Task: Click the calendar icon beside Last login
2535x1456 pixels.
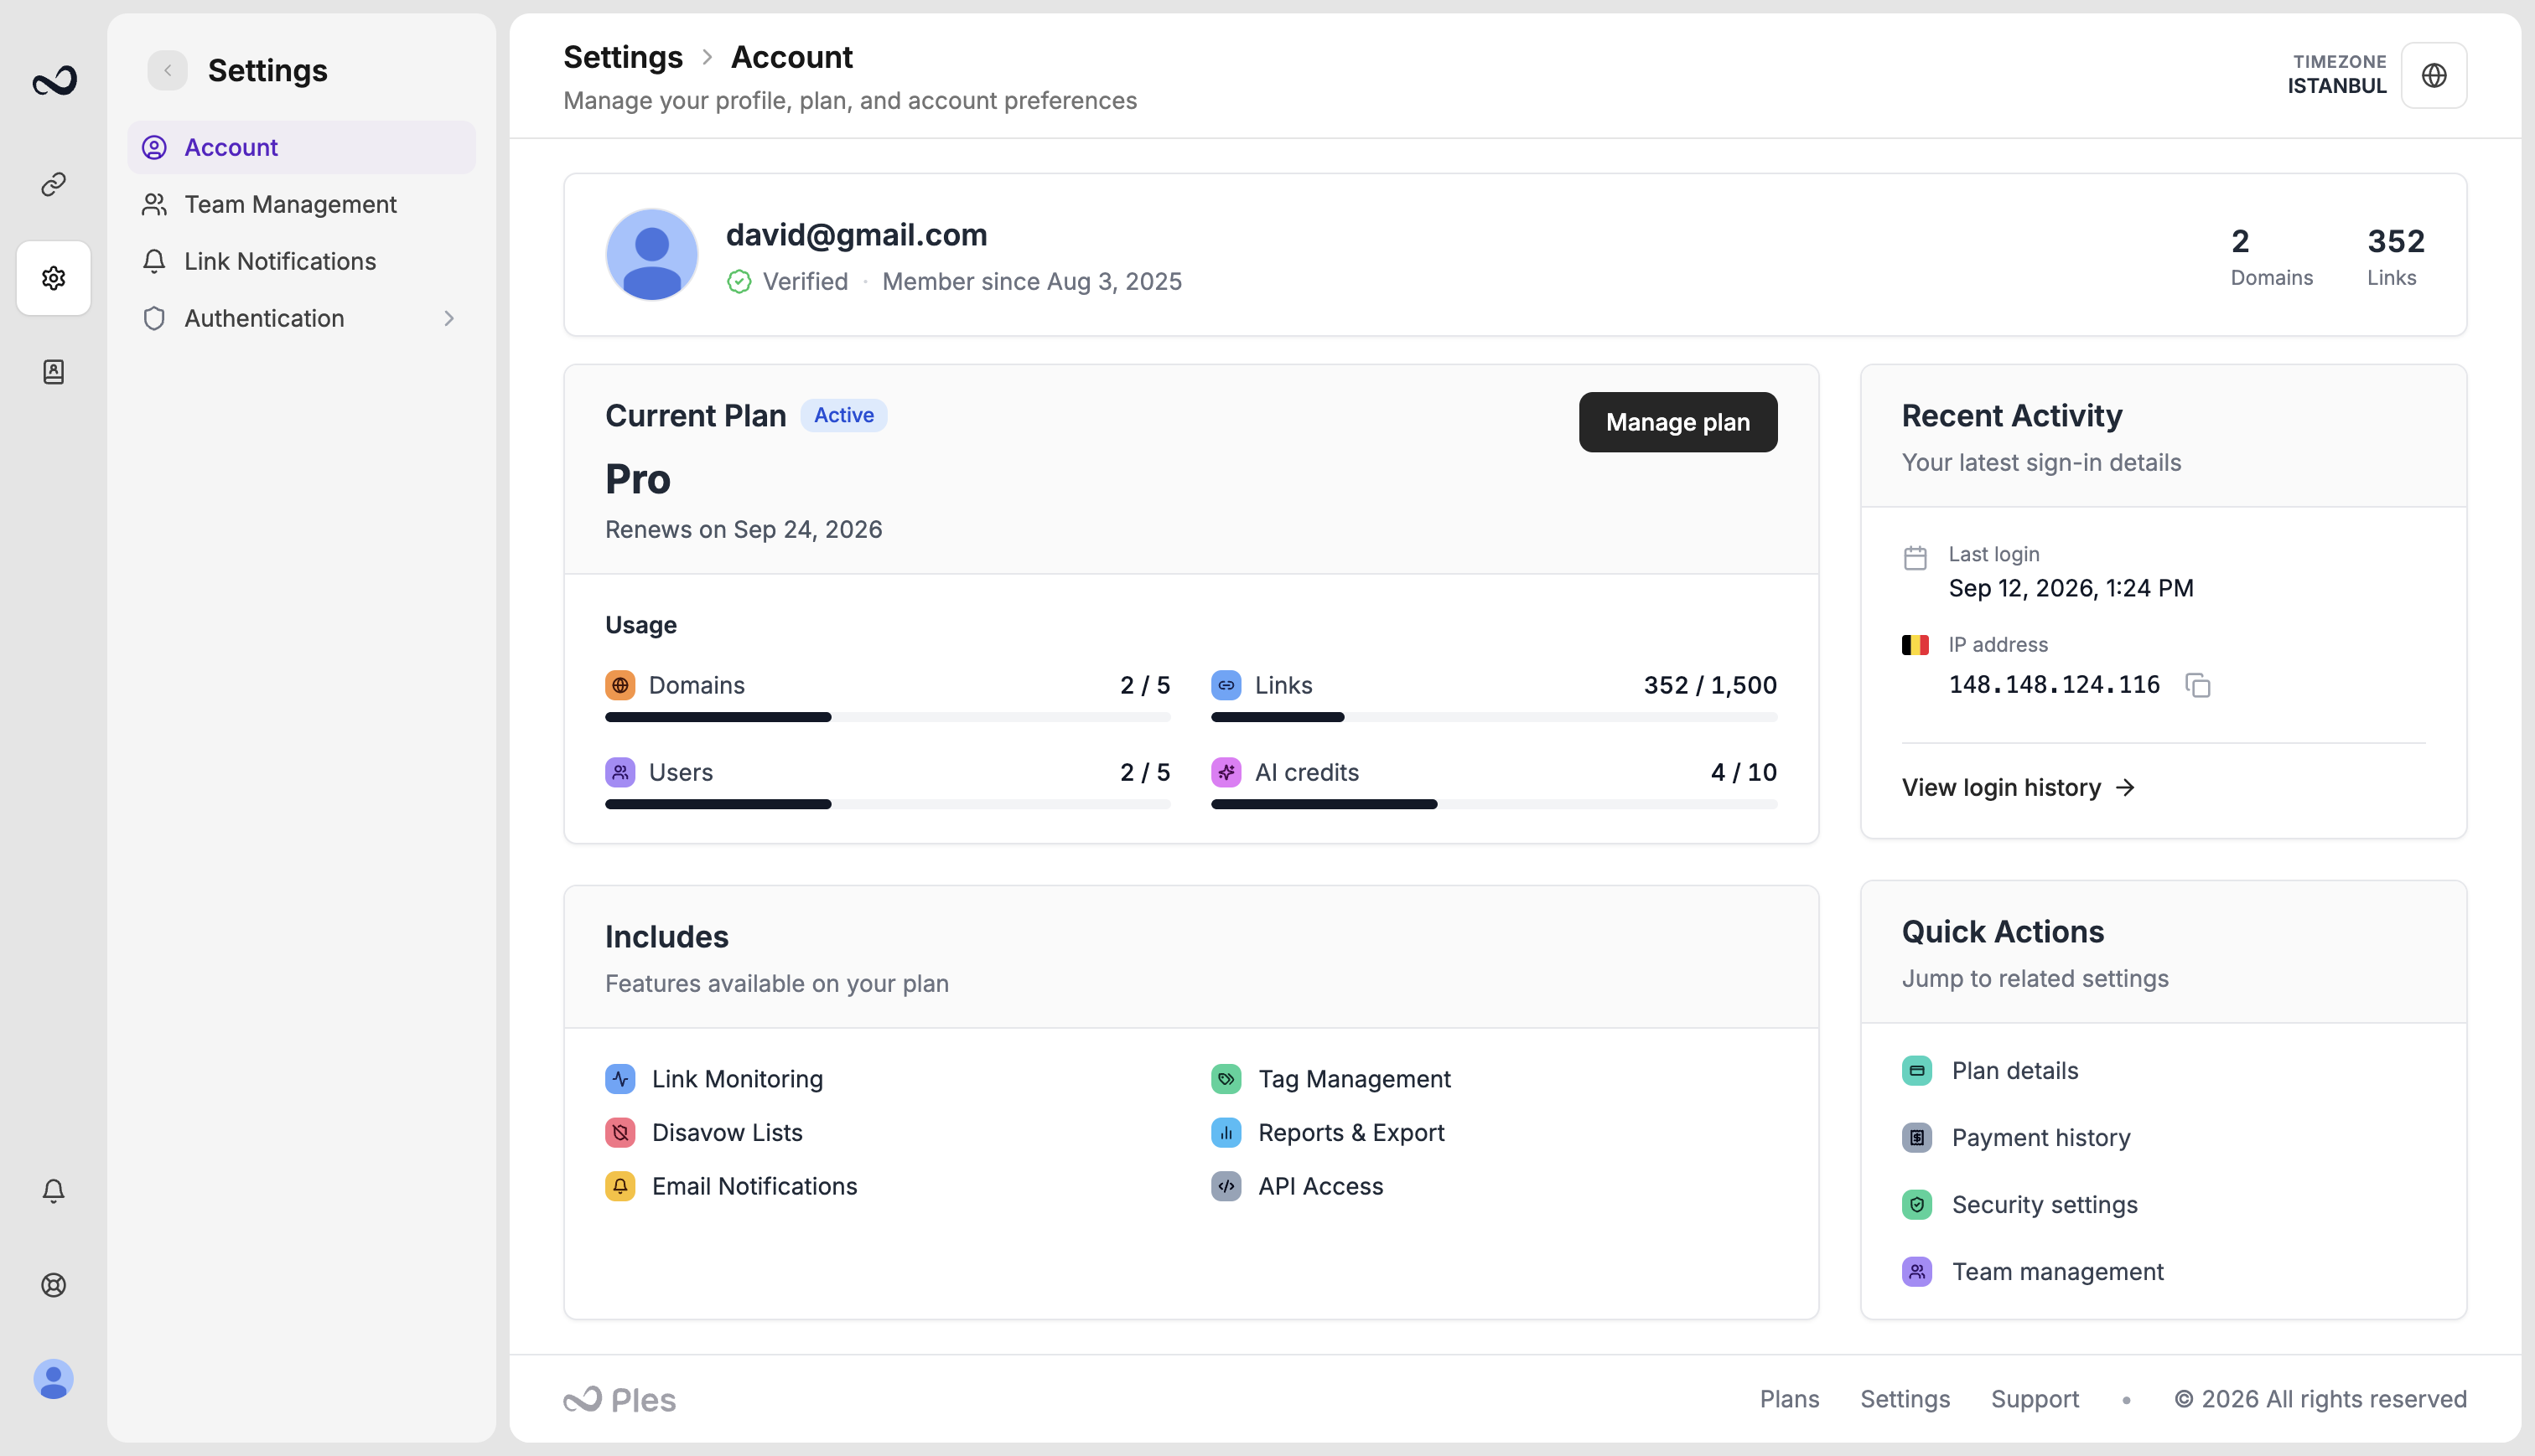Action: 1915,558
